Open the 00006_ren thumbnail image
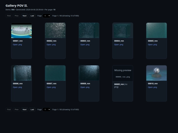Image resolution: width=178 pixels, height=133 pixels. pos(21,73)
